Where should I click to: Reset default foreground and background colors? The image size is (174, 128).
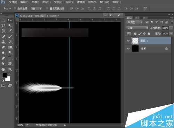(3, 81)
